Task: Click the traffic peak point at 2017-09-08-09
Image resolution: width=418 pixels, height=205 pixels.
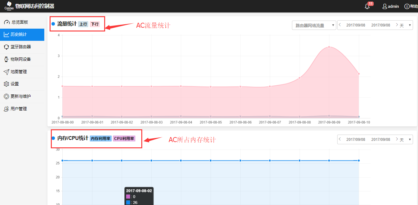Action: [x=329, y=47]
